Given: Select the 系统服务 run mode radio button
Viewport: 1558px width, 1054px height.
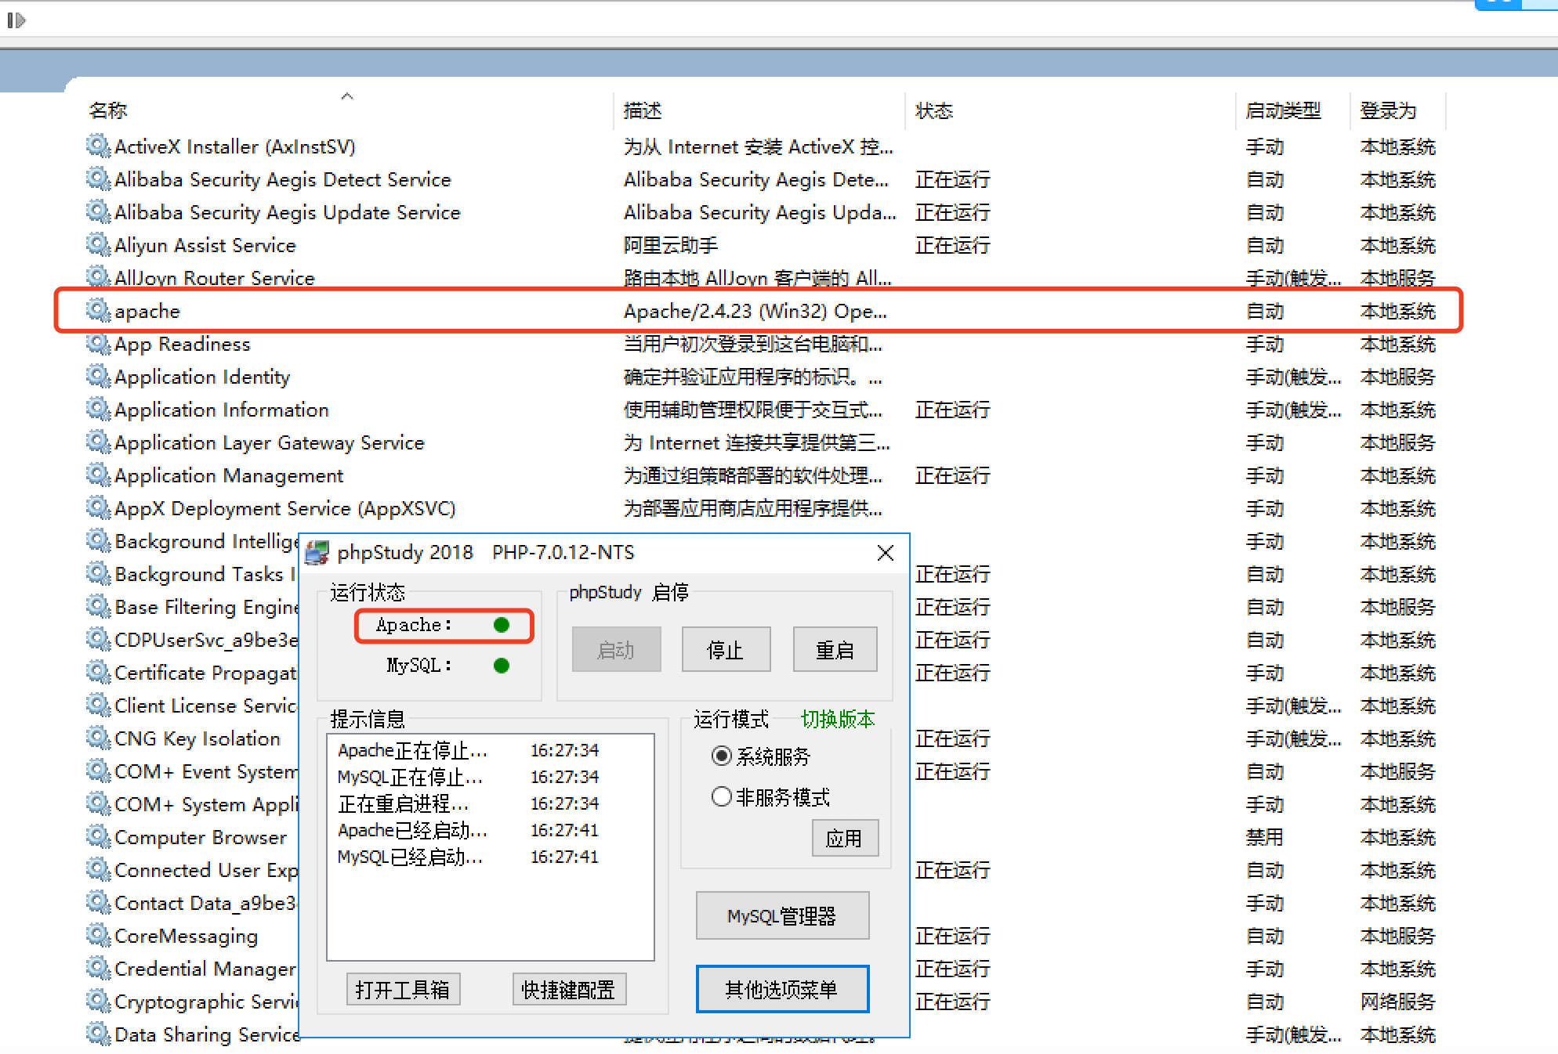Looking at the screenshot, I should click(721, 756).
